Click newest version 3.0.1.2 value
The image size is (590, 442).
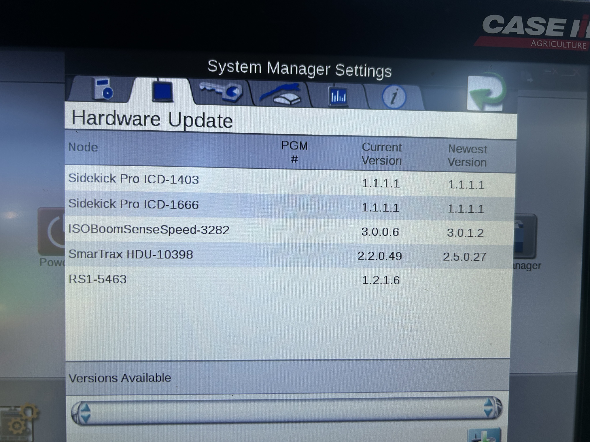pyautogui.click(x=465, y=233)
